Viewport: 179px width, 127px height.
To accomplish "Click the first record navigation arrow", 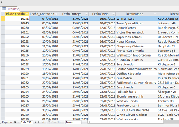I will pyautogui.click(x=15, y=122).
